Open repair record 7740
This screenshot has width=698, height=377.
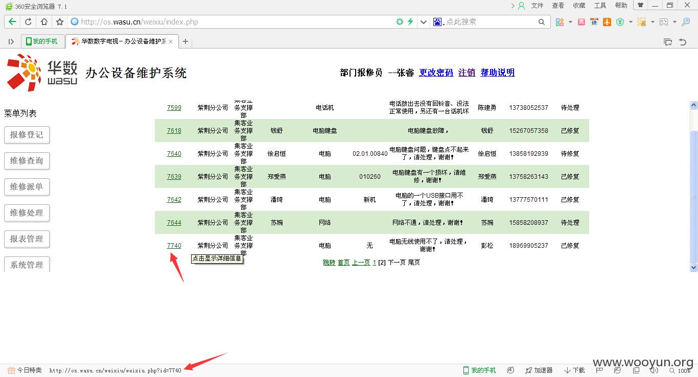pyautogui.click(x=174, y=246)
